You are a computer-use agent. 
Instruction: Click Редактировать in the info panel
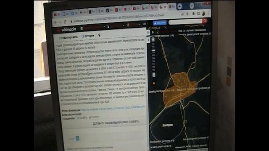(x=68, y=38)
